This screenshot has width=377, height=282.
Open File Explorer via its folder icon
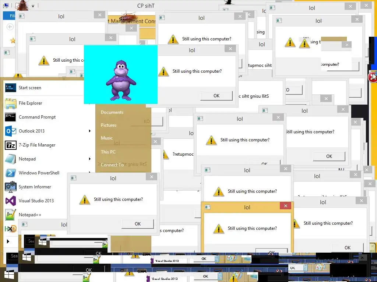[x=11, y=103]
